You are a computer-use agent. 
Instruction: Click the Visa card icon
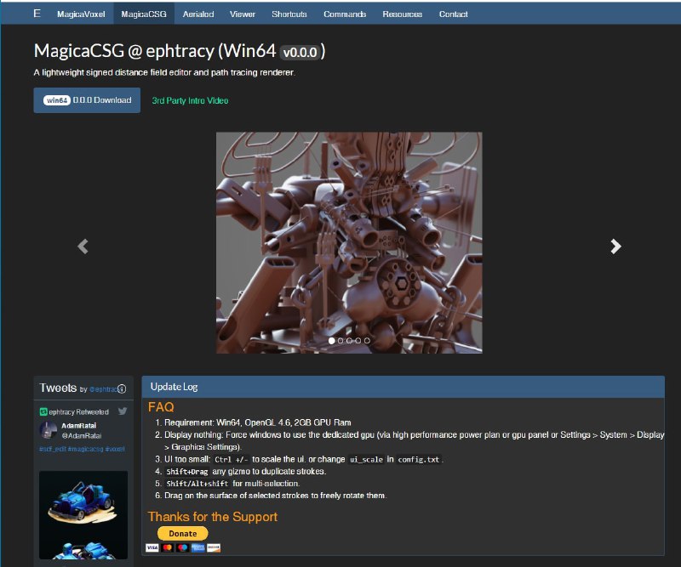152,547
